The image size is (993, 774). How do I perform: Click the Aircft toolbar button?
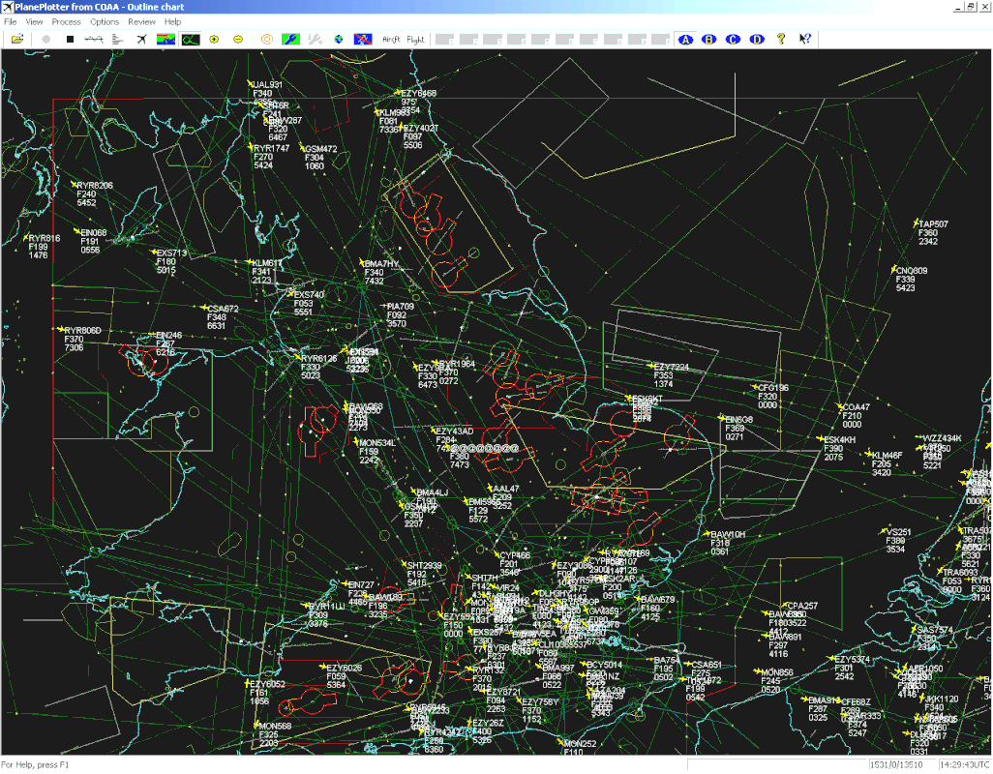(391, 40)
